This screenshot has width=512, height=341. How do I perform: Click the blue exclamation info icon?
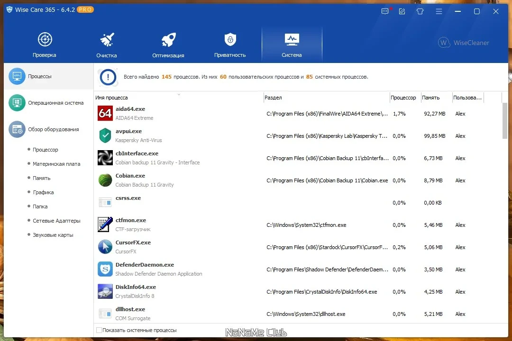[108, 77]
